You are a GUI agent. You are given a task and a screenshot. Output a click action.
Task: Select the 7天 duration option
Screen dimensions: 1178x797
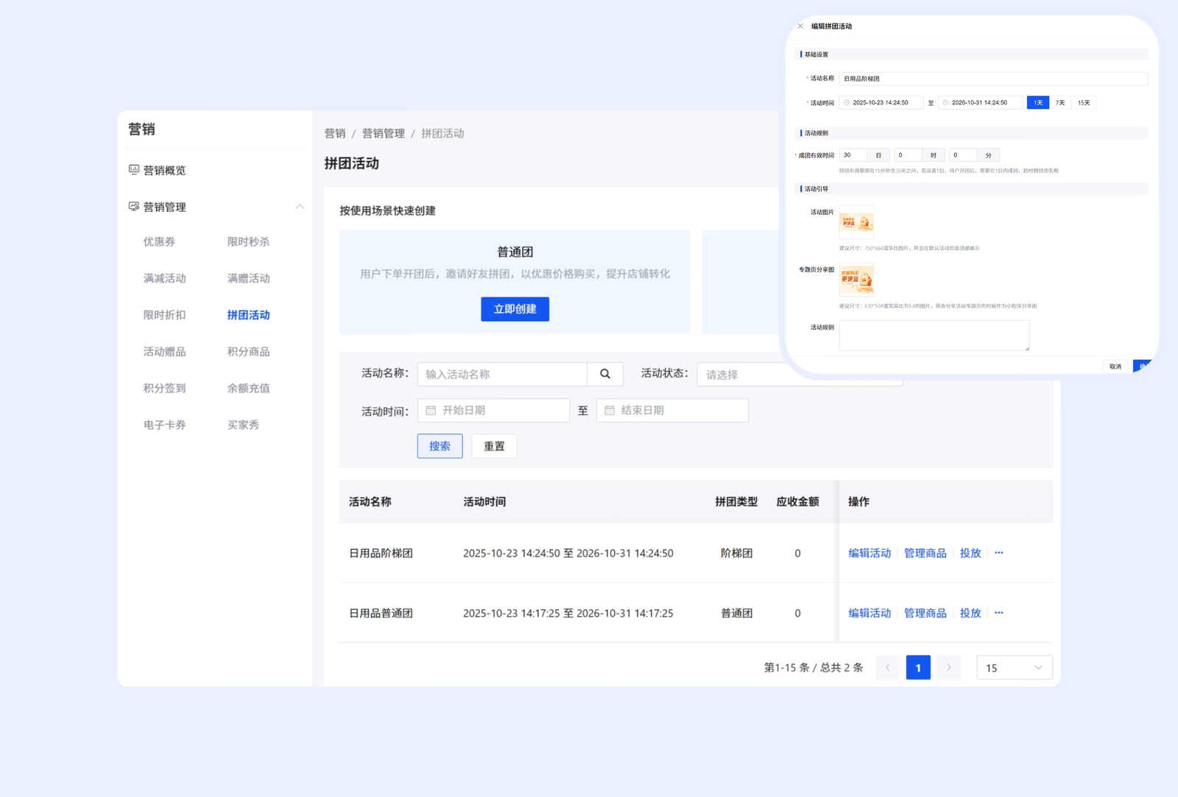[x=1060, y=103]
